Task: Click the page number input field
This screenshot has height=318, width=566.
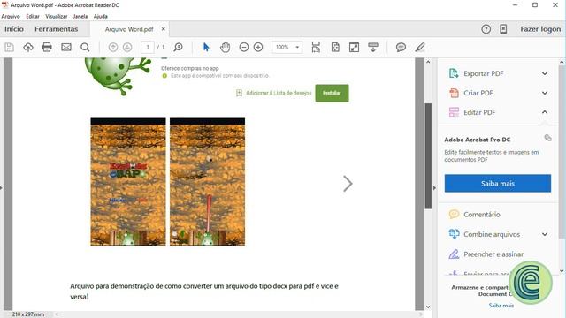Action: pyautogui.click(x=148, y=47)
